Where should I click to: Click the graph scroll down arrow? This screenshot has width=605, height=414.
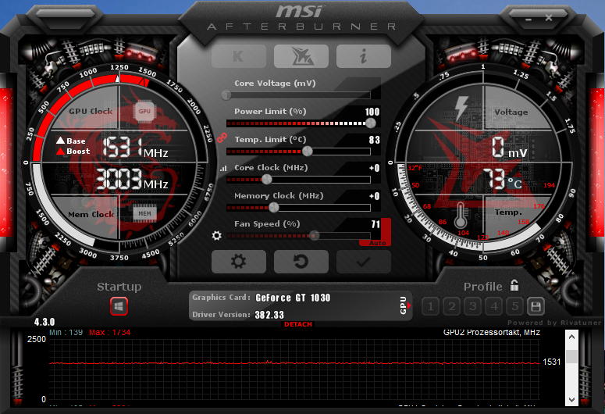click(571, 400)
